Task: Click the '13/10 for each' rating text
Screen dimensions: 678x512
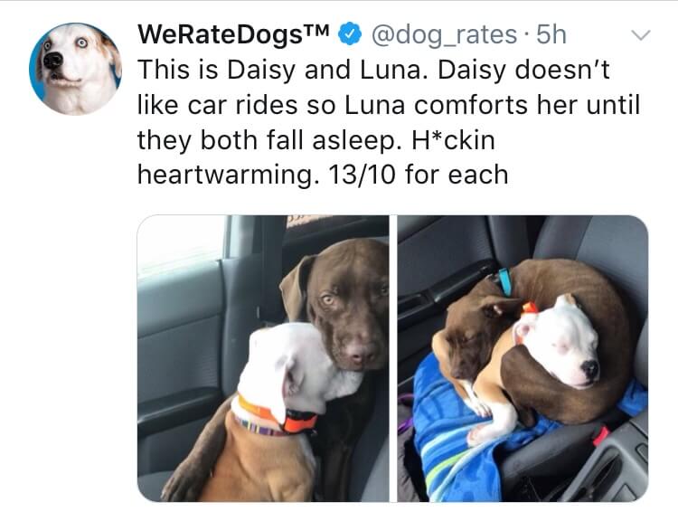Action: click(419, 175)
